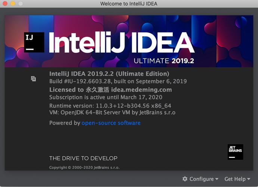Click the ULTIMATE 2019.2 banner text

tap(164, 61)
